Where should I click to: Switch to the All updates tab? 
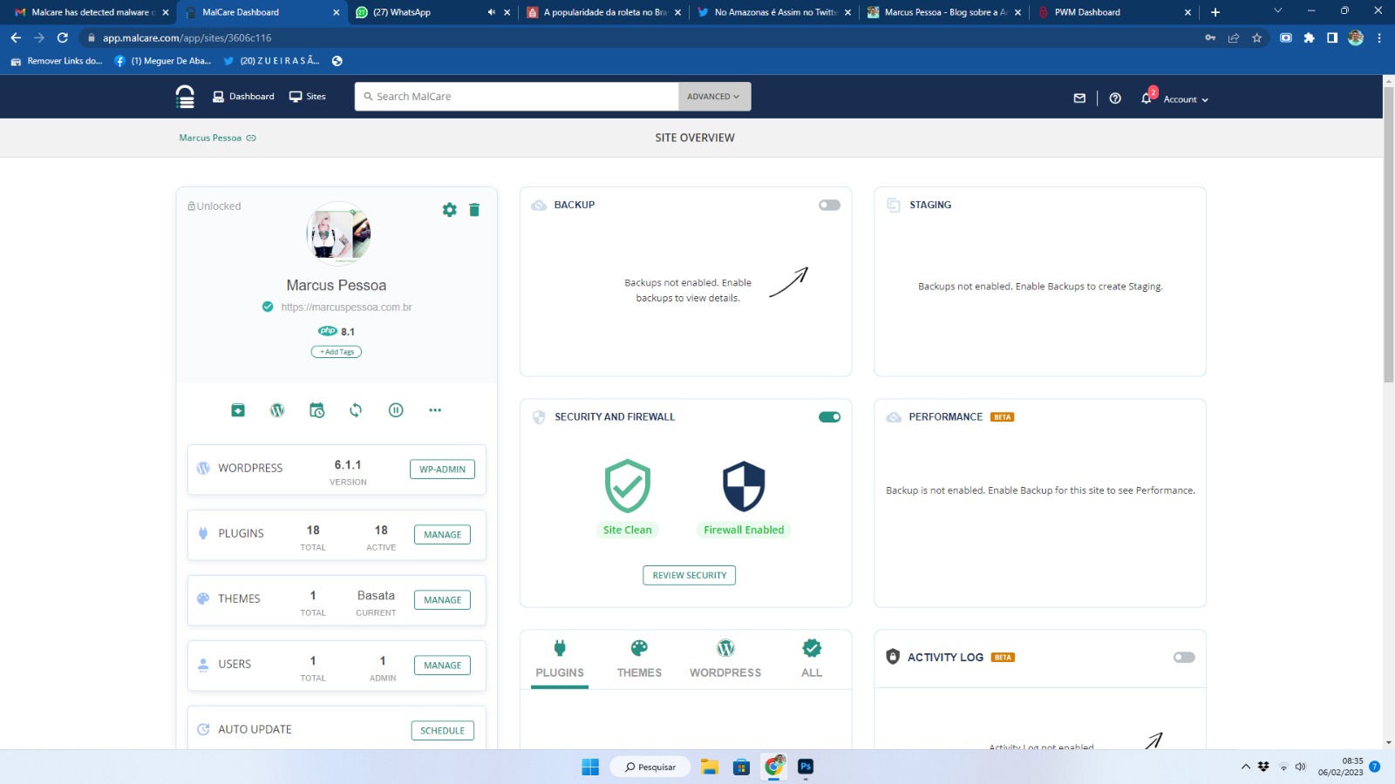tap(812, 659)
